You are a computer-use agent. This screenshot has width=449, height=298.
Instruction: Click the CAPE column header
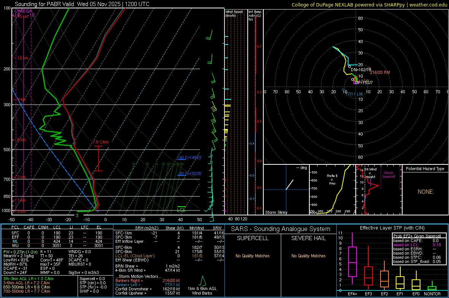click(29, 227)
